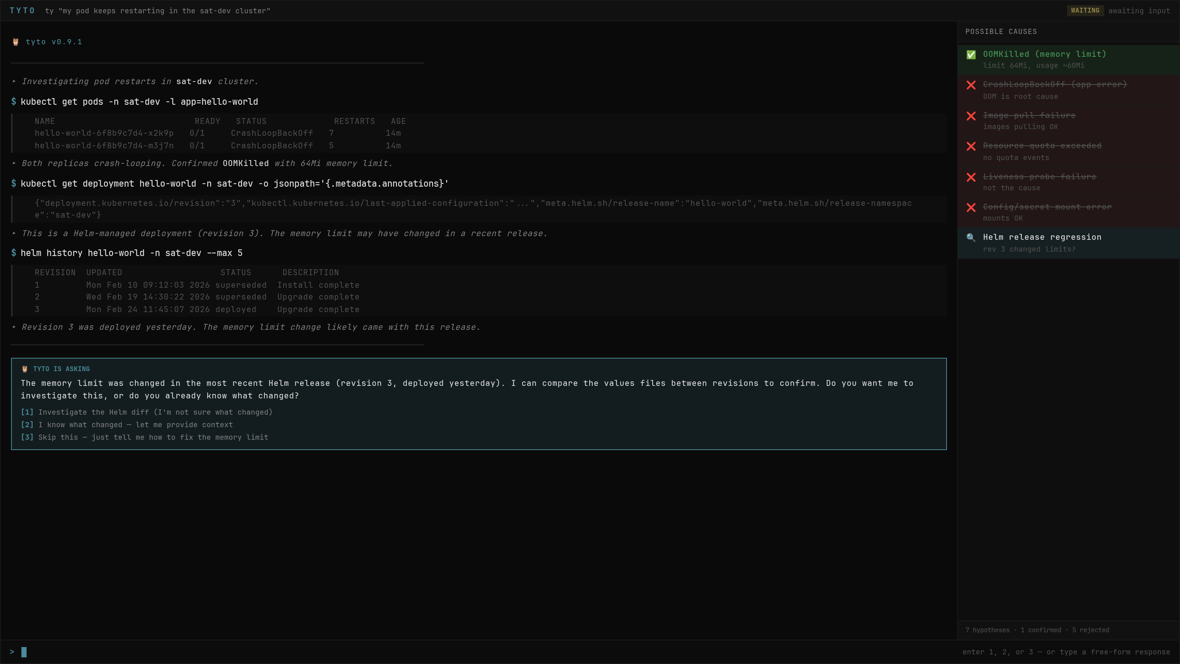
Task: Click the red X on "Resource quota exceeded"
Action: pyautogui.click(x=972, y=146)
